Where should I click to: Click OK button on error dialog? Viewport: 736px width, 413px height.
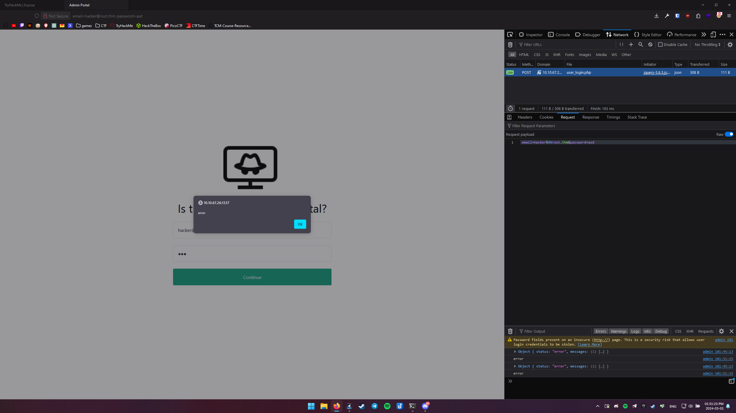coord(300,224)
